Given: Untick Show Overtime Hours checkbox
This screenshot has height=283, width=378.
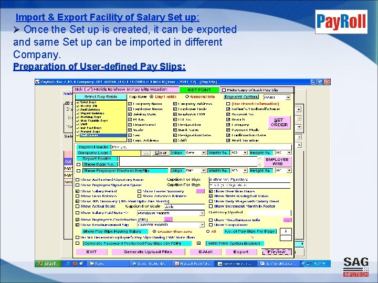Looking at the screenshot, I should click(x=211, y=191).
